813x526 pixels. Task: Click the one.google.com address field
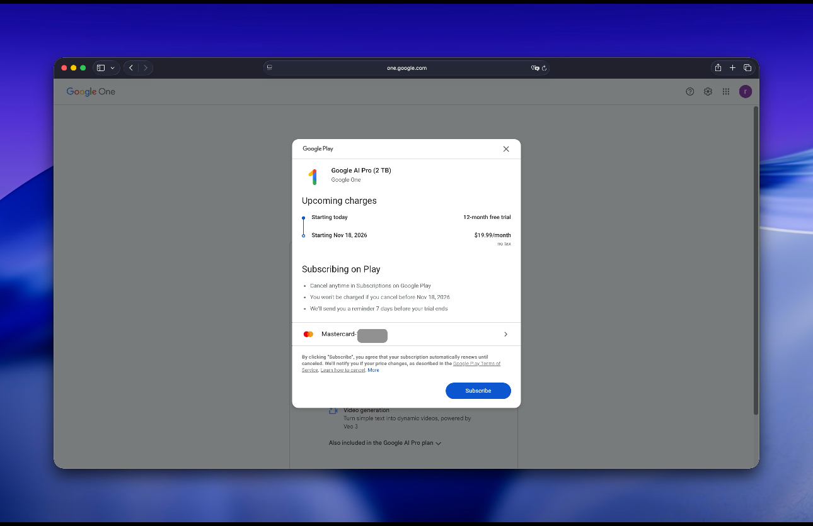[x=407, y=68]
